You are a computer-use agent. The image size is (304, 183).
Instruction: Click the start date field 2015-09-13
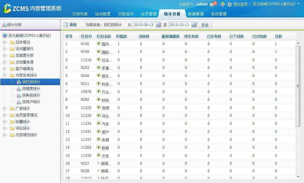pyautogui.click(x=144, y=25)
